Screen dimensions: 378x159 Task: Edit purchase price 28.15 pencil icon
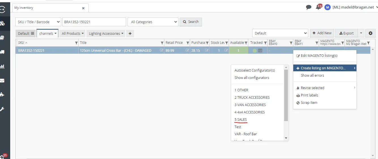click(x=207, y=50)
